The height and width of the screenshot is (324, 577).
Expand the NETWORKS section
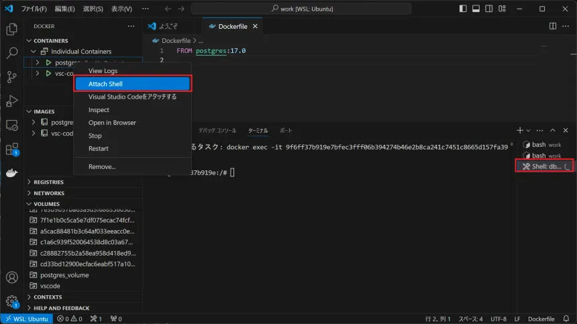(x=49, y=193)
